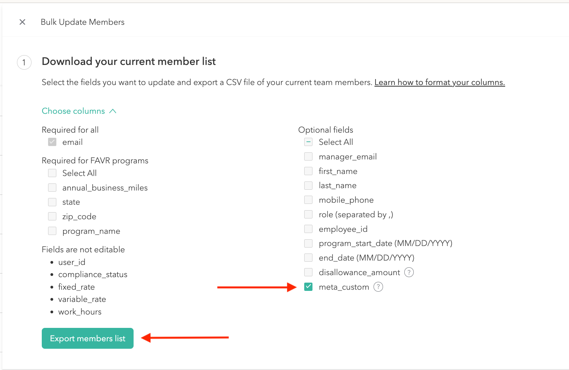Check the program_start_date checkbox
Image resolution: width=569 pixels, height=370 pixels.
309,243
